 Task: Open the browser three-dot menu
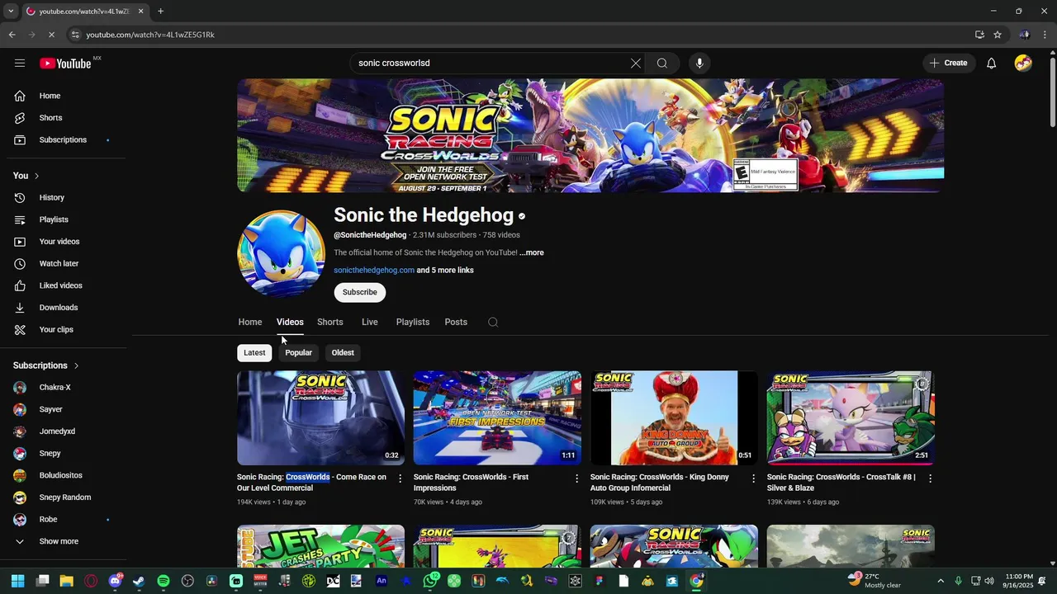coord(1045,35)
